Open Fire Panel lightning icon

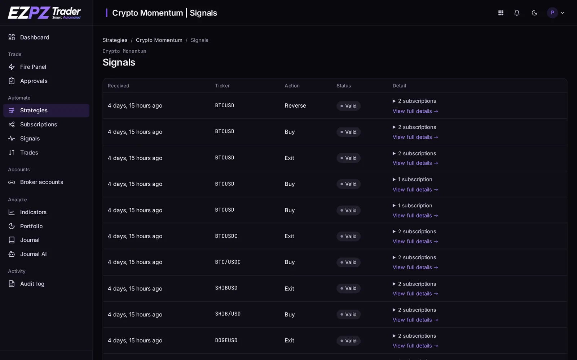pyautogui.click(x=12, y=67)
